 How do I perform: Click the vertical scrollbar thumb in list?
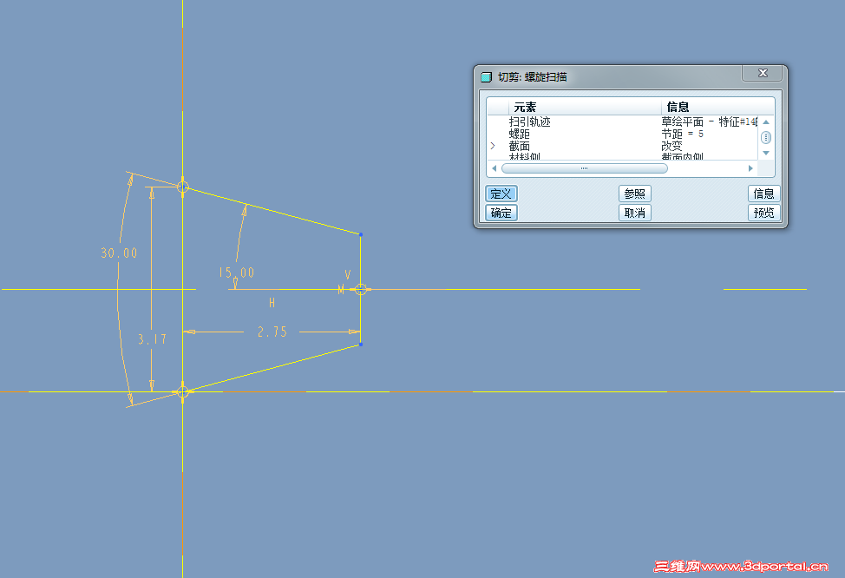pos(766,137)
